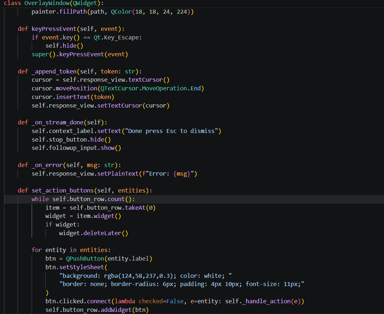Click 'cursor = self.response_view.textCursor()' line
The image size is (384, 314).
(100, 80)
